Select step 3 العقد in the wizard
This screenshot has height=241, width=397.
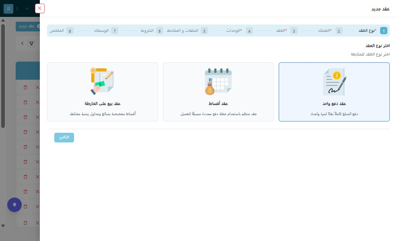click(286, 31)
